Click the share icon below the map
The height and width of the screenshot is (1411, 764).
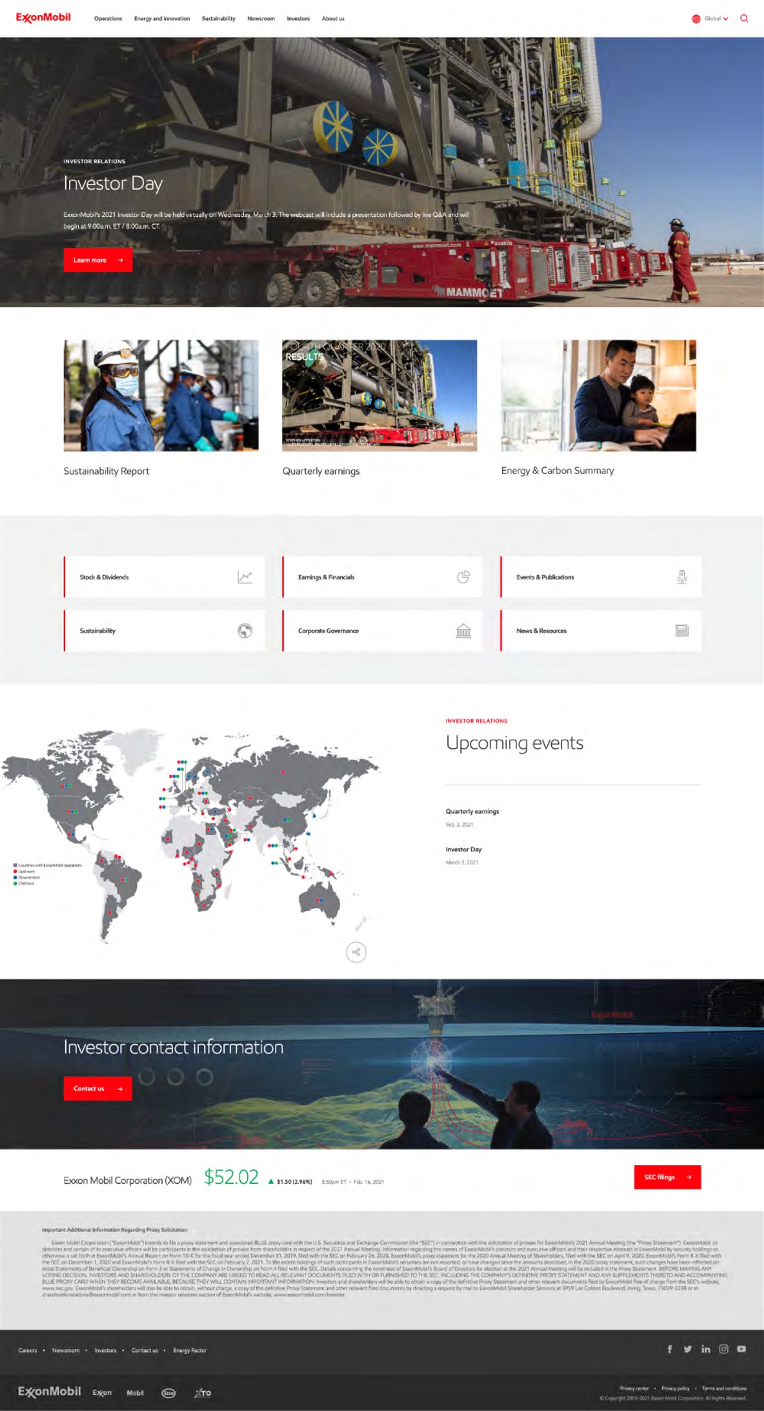(356, 952)
